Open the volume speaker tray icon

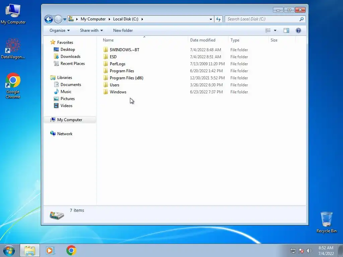pyautogui.click(x=309, y=251)
